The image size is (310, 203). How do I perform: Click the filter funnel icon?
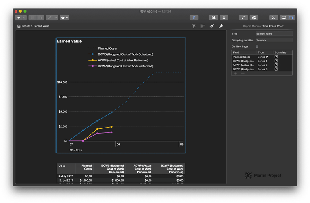(193, 26)
